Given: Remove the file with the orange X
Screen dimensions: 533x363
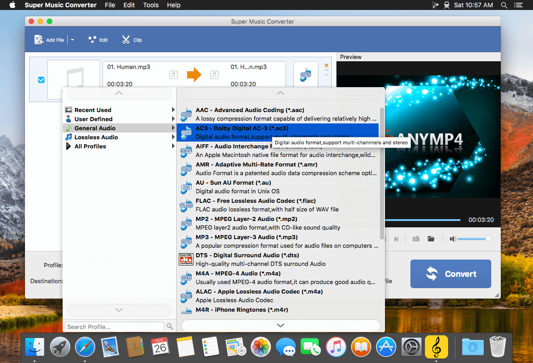Looking at the screenshot, I should click(326, 65).
